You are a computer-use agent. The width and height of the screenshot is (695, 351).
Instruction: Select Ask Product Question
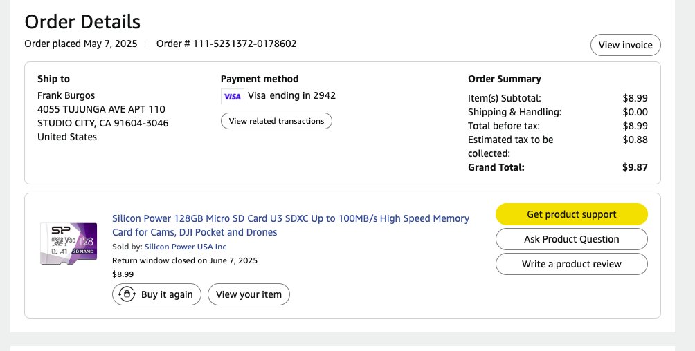[x=571, y=239]
